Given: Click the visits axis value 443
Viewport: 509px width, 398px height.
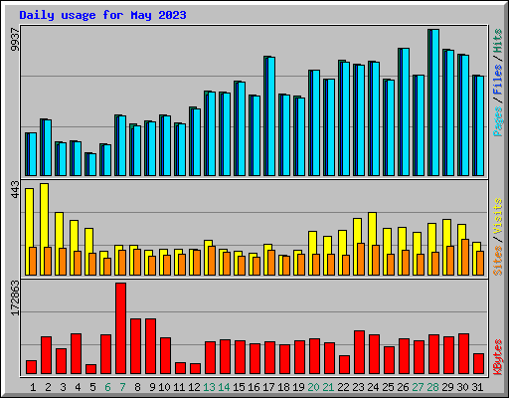Looking at the screenshot, I should click(15, 189).
